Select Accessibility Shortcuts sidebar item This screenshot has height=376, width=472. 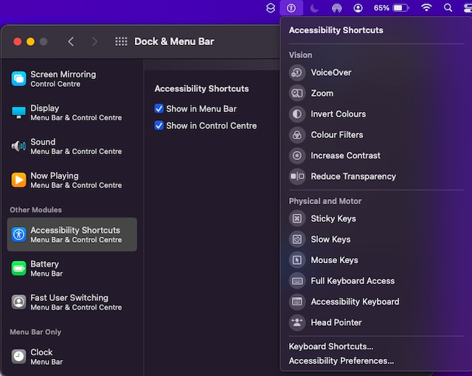[72, 234]
